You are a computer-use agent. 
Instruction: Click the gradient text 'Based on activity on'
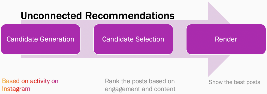(30, 81)
